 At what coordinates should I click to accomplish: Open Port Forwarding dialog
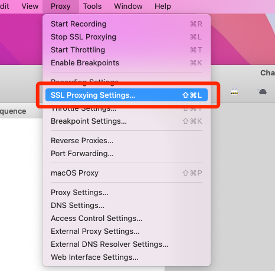click(x=126, y=154)
